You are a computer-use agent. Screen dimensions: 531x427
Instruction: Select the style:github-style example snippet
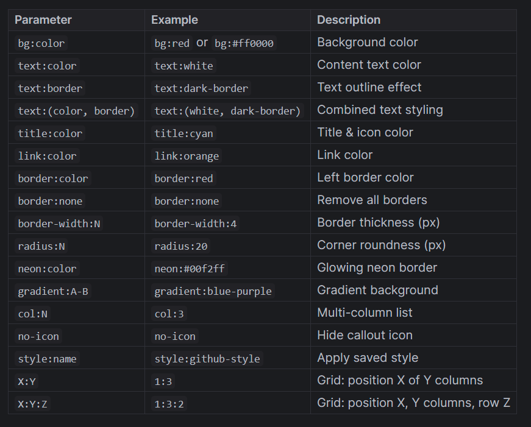(207, 359)
